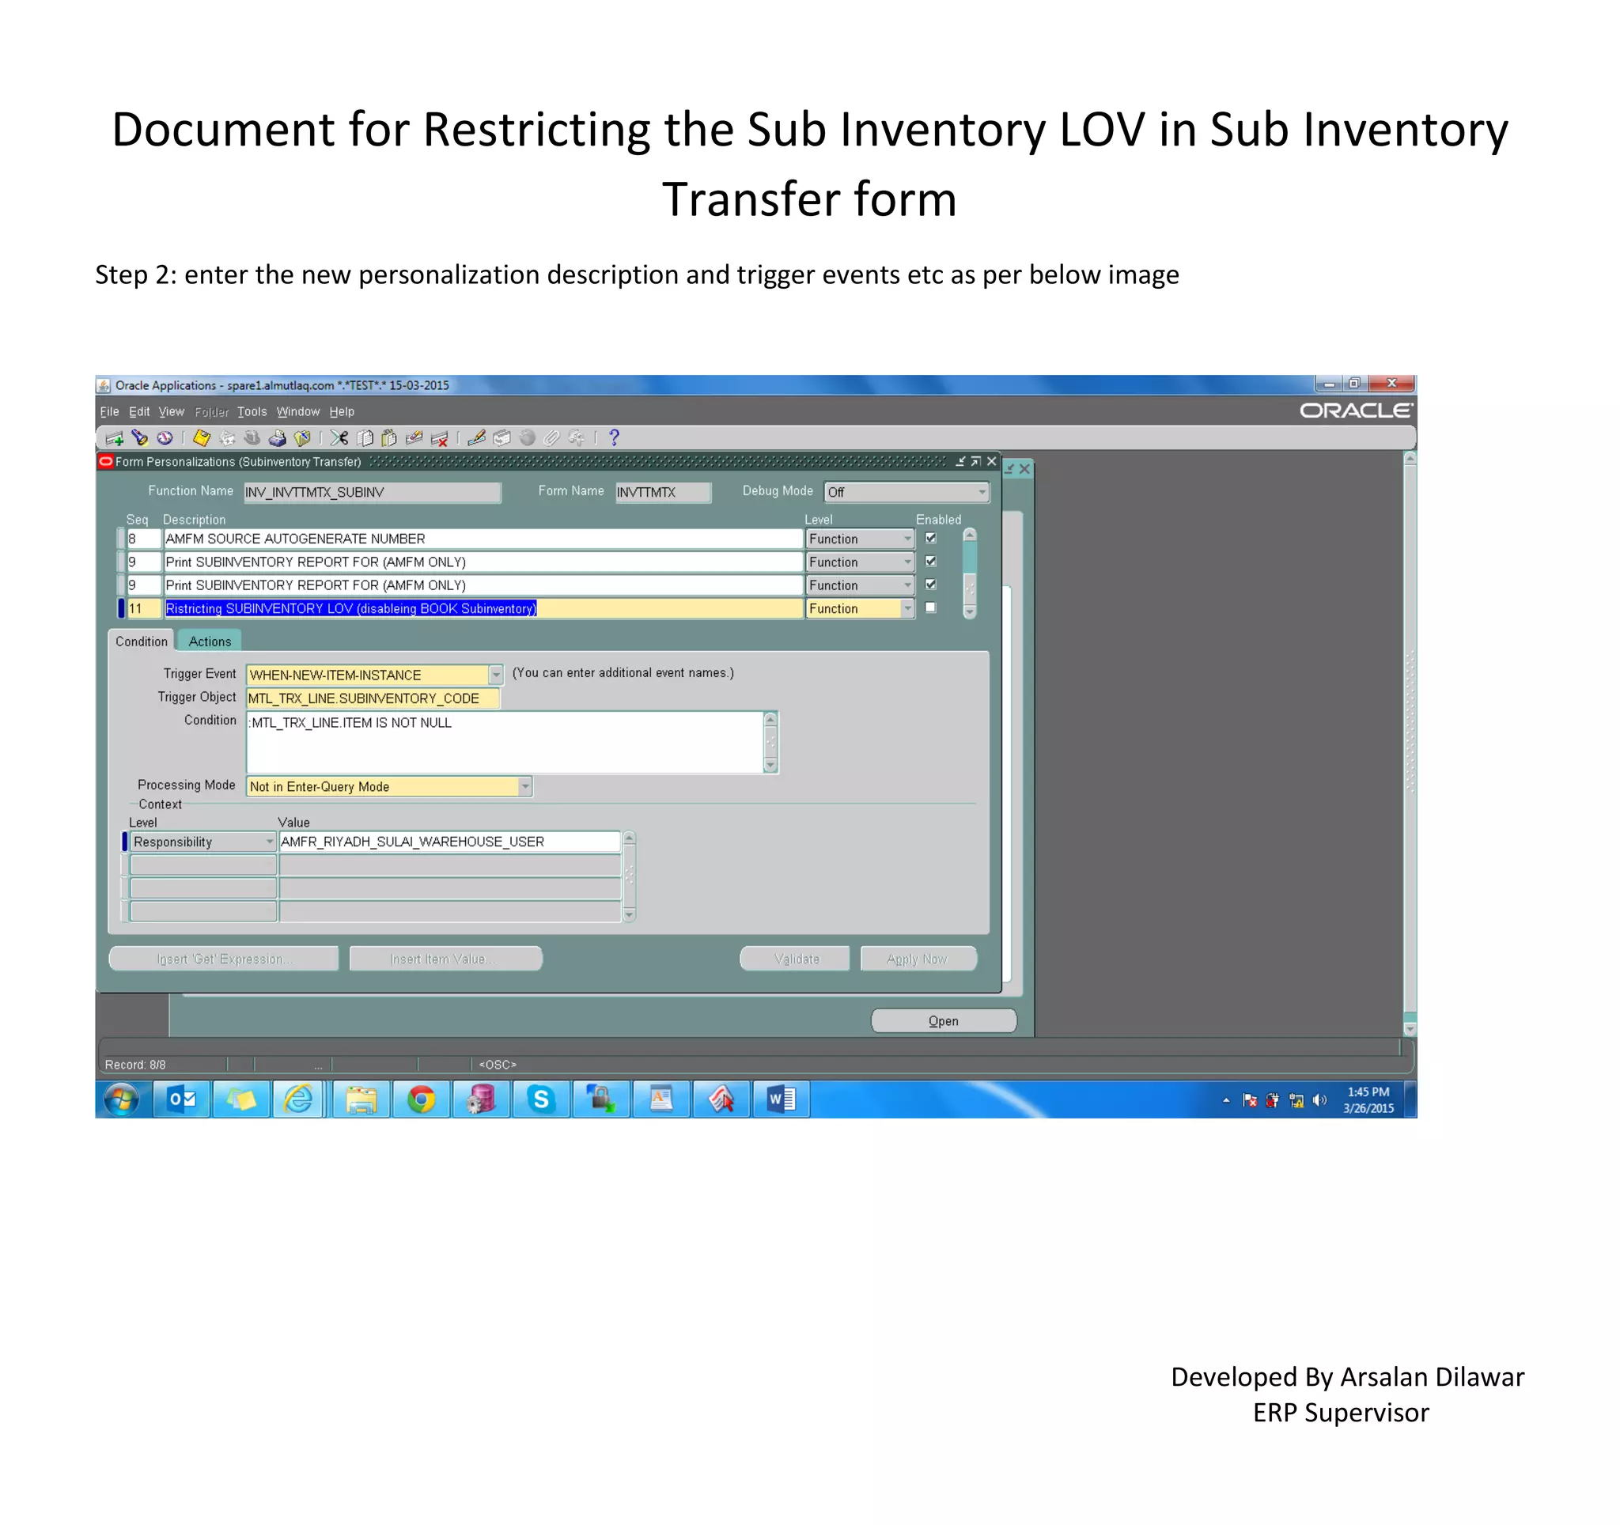Open the Processing Mode dropdown

click(524, 786)
